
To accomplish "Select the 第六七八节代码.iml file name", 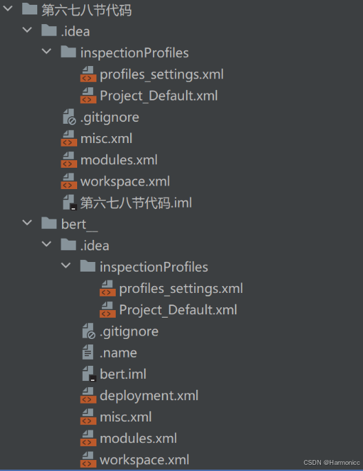I will click(136, 203).
